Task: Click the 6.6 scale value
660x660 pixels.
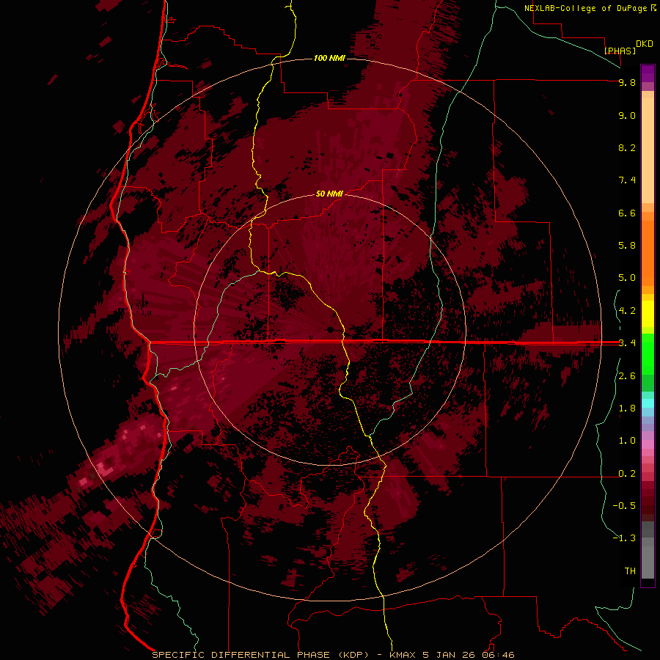Action: pyautogui.click(x=627, y=213)
